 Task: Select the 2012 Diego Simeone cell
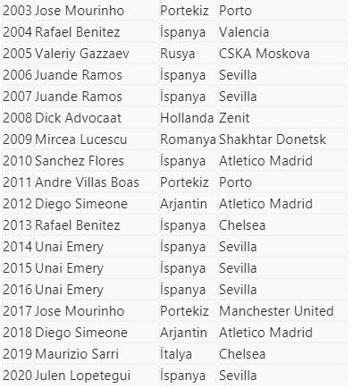point(65,204)
